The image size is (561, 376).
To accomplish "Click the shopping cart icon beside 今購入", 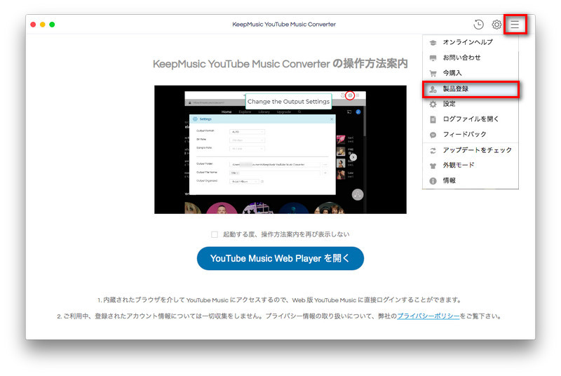I will tap(433, 74).
